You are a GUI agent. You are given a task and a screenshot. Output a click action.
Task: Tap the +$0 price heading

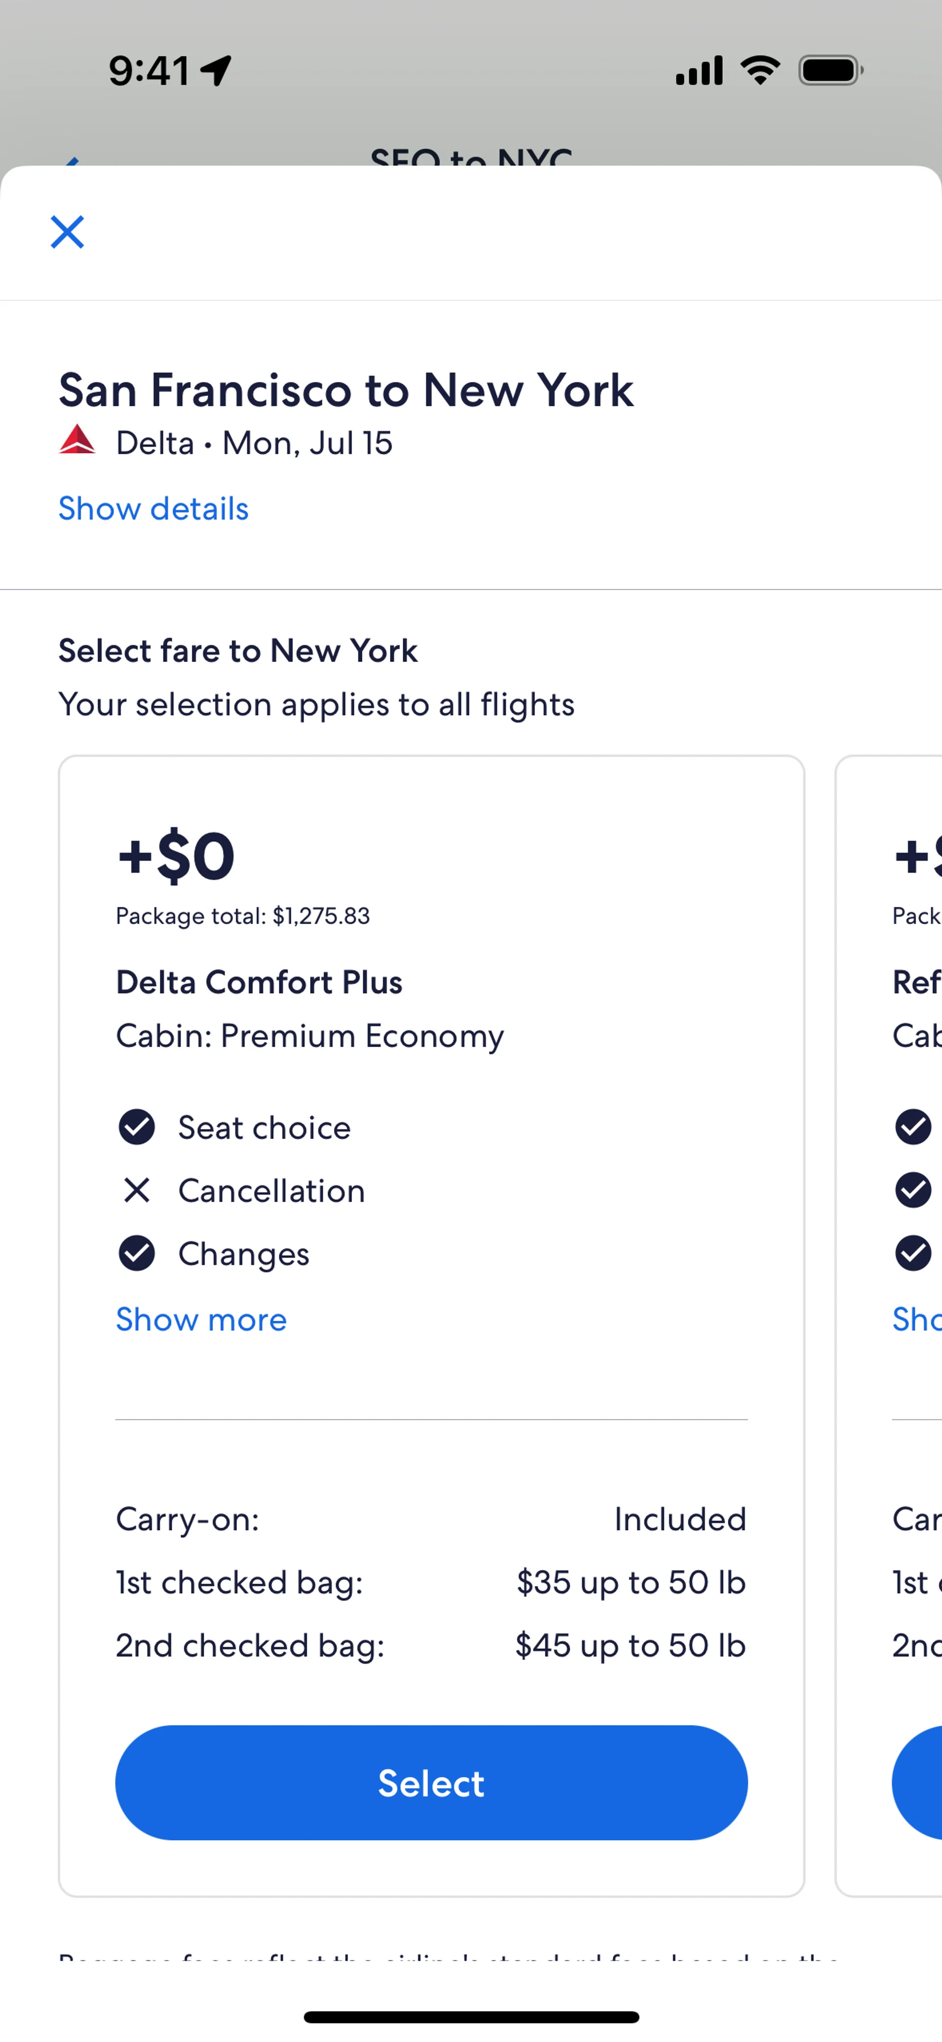pyautogui.click(x=176, y=856)
